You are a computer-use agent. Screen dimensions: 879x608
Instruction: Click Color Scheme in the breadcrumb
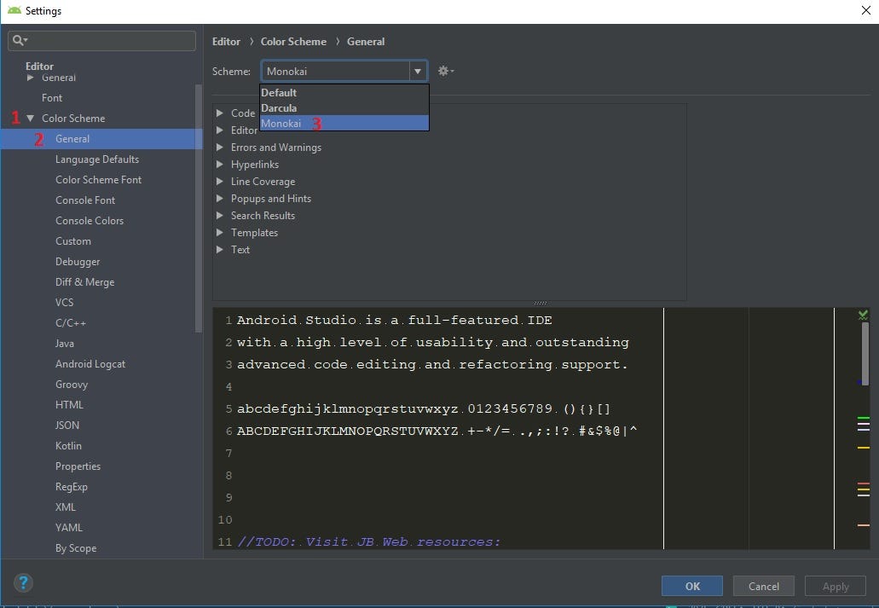[293, 42]
